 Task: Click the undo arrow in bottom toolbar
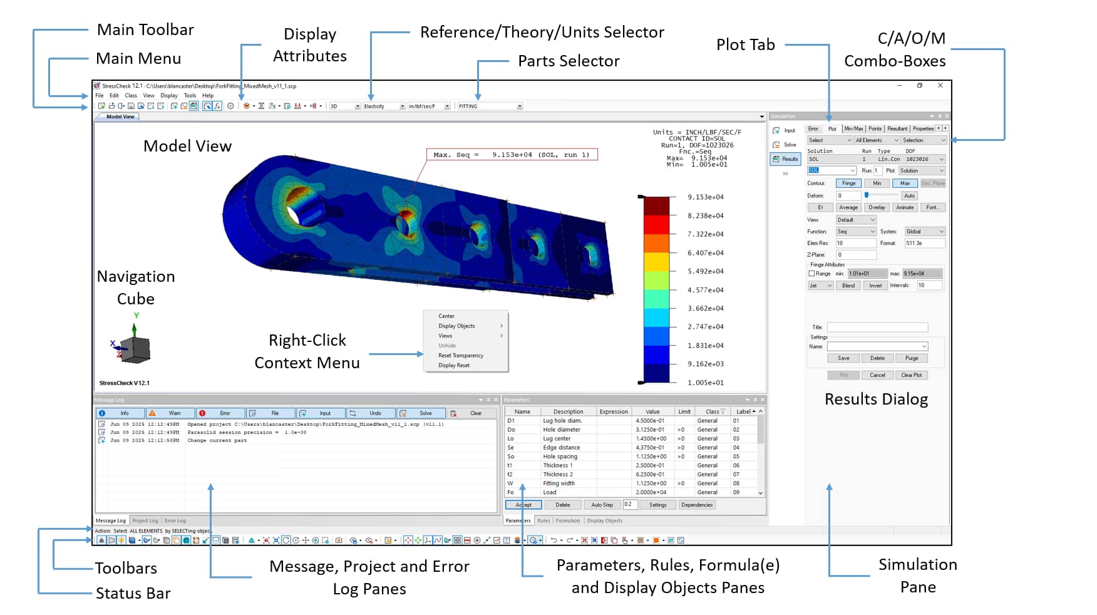554,540
